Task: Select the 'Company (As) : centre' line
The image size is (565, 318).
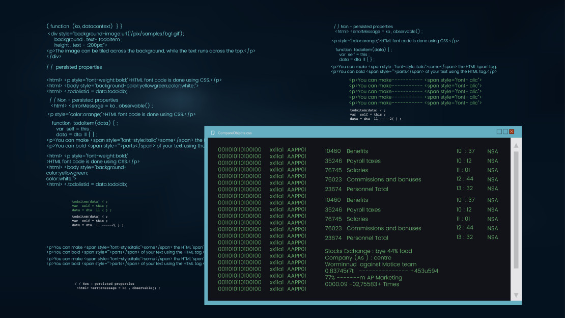Action: (x=358, y=258)
